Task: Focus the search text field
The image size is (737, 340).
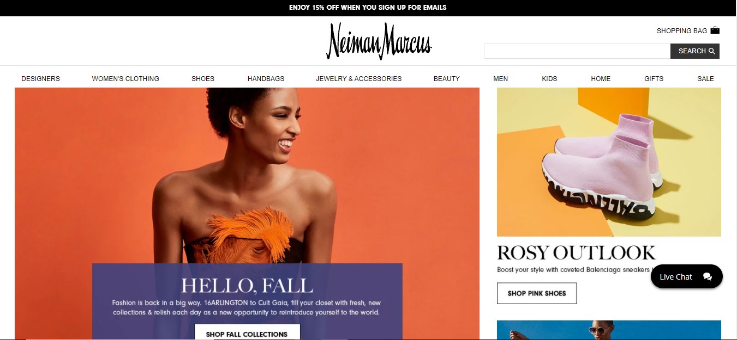Action: point(577,51)
